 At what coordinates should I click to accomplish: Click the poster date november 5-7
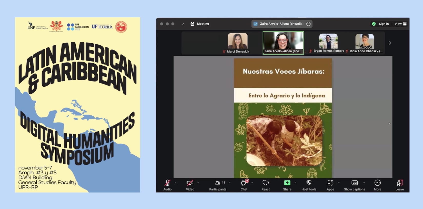35,168
